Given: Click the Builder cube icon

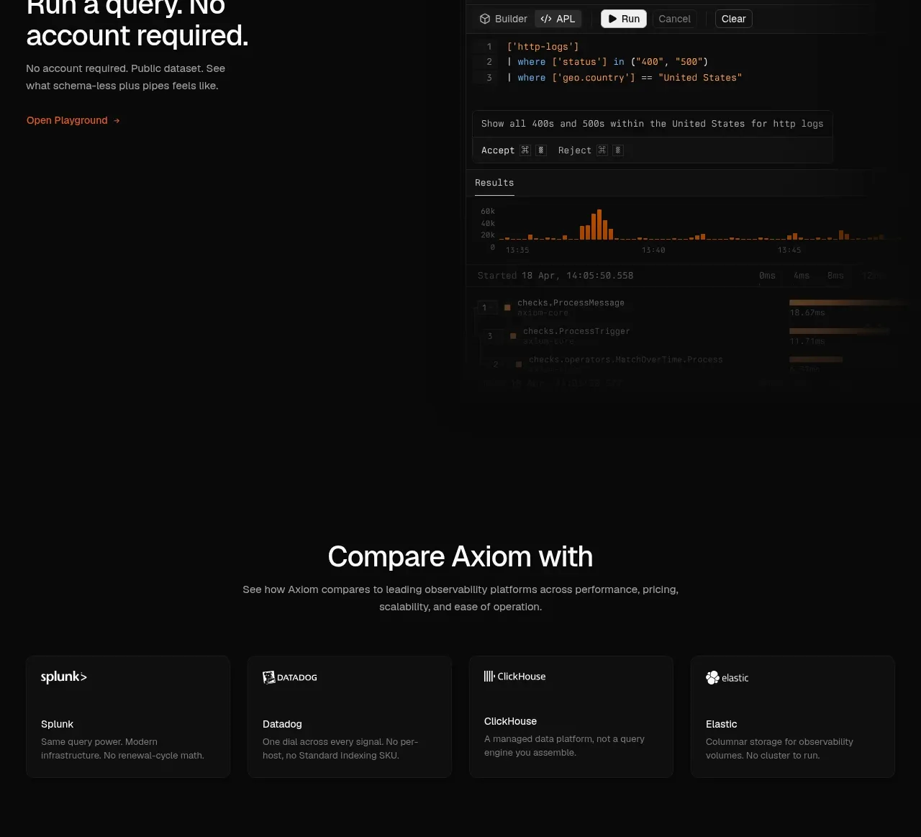Looking at the screenshot, I should pos(485,19).
